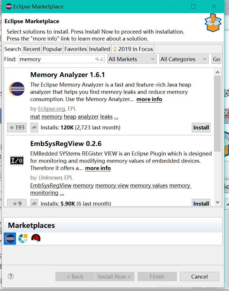The image size is (229, 291).
Task: Switch to the Recent tab
Action: point(32,49)
